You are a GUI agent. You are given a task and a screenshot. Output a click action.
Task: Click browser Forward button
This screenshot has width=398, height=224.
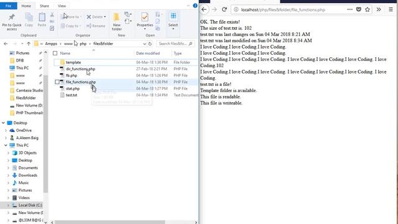click(x=214, y=10)
